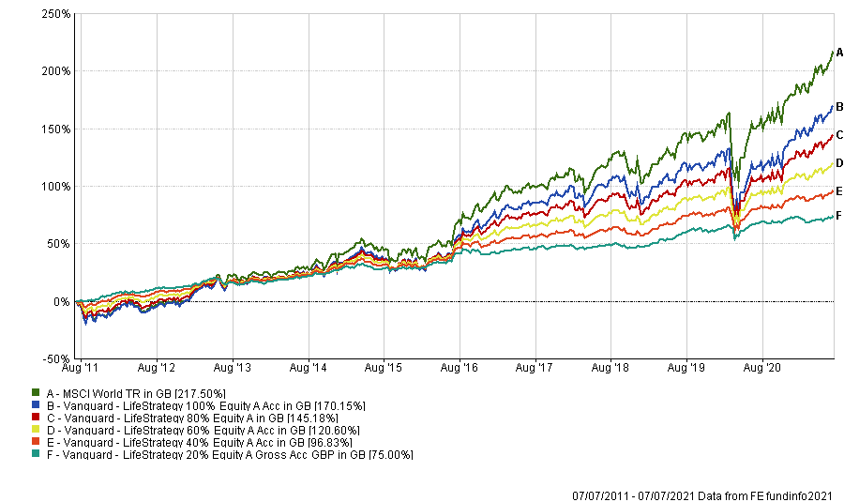The image size is (844, 502).
Task: Click the orange LifeStrategy 40% legend swatch
Action: (x=36, y=442)
